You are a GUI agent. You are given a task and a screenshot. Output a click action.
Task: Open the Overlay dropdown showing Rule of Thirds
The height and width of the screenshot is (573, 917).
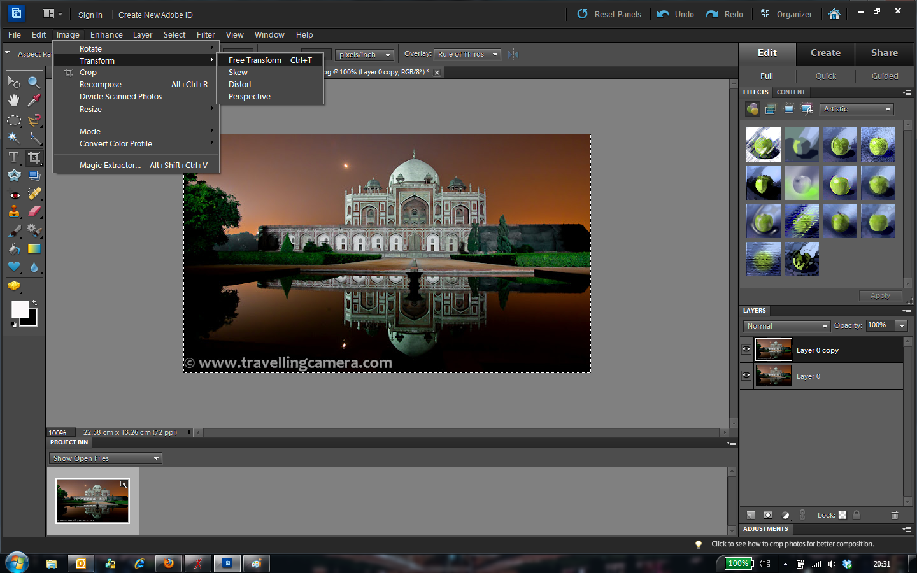467,54
